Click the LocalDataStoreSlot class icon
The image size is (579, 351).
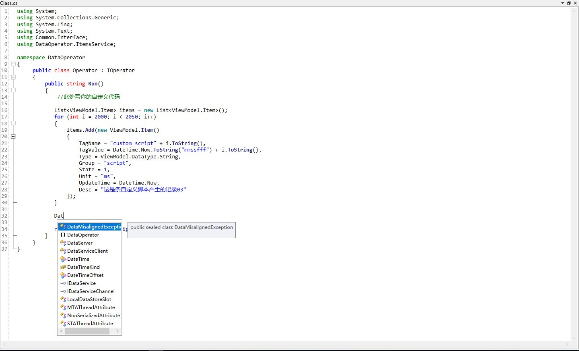[x=63, y=299]
